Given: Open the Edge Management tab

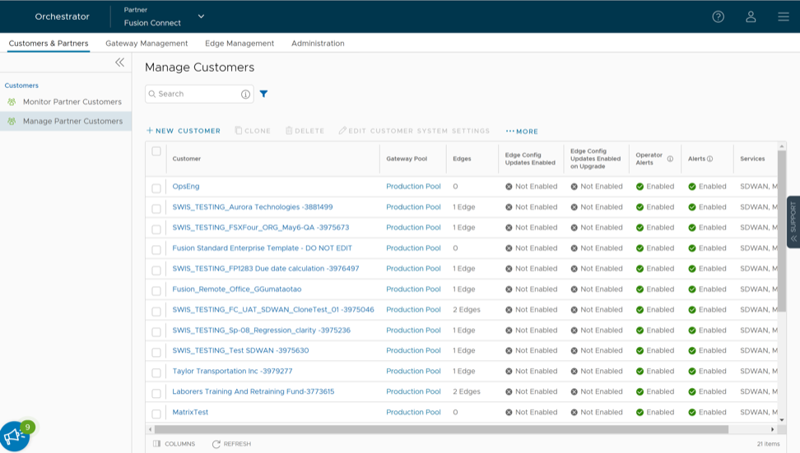Looking at the screenshot, I should coord(240,44).
